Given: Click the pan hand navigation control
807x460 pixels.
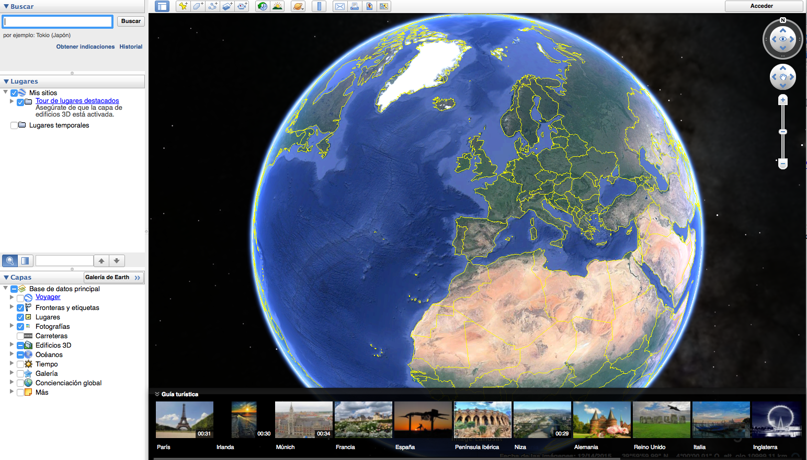Looking at the screenshot, I should [783, 77].
